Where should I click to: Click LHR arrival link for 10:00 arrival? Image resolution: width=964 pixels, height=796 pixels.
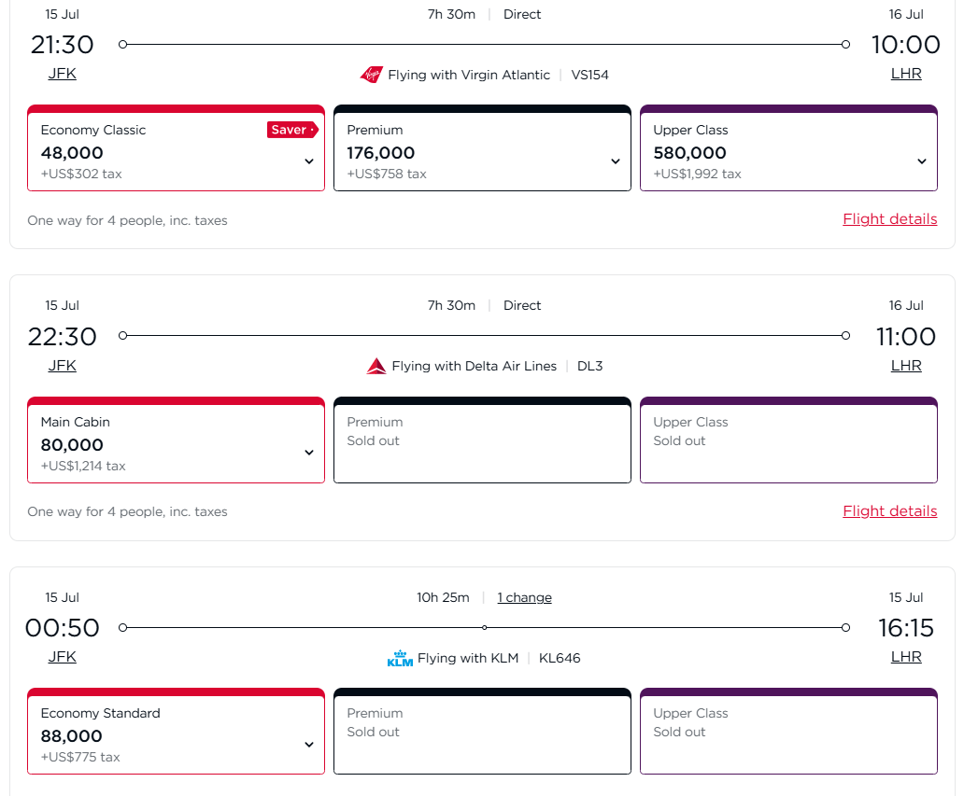coord(906,74)
